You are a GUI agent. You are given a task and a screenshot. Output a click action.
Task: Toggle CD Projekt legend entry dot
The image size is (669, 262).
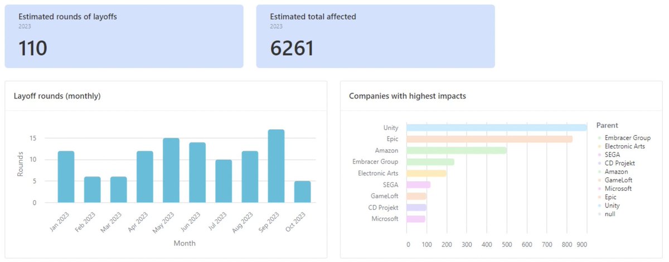coord(599,164)
